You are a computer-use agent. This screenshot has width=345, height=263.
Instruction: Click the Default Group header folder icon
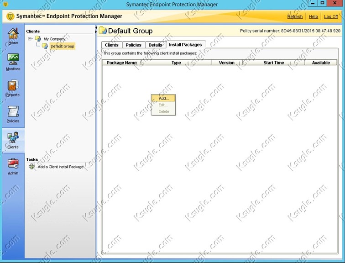tap(103, 31)
